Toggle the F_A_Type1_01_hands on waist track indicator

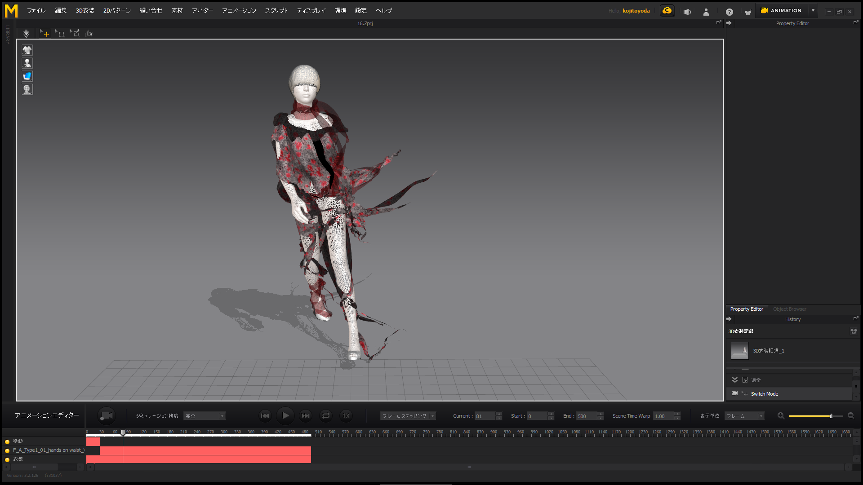point(7,450)
